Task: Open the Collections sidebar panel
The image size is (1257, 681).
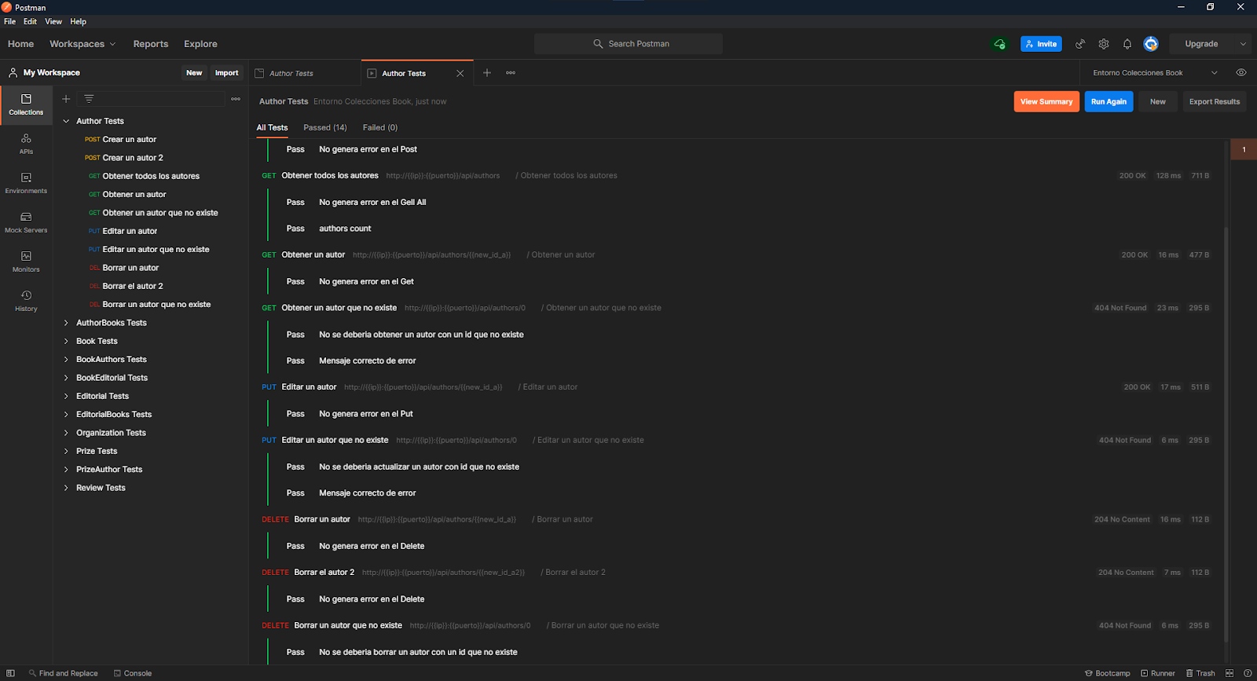Action: coord(26,104)
